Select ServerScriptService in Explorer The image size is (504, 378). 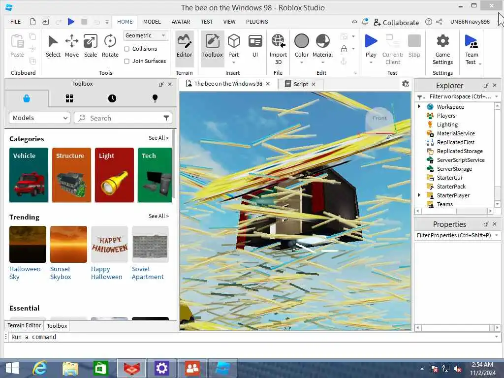click(461, 160)
